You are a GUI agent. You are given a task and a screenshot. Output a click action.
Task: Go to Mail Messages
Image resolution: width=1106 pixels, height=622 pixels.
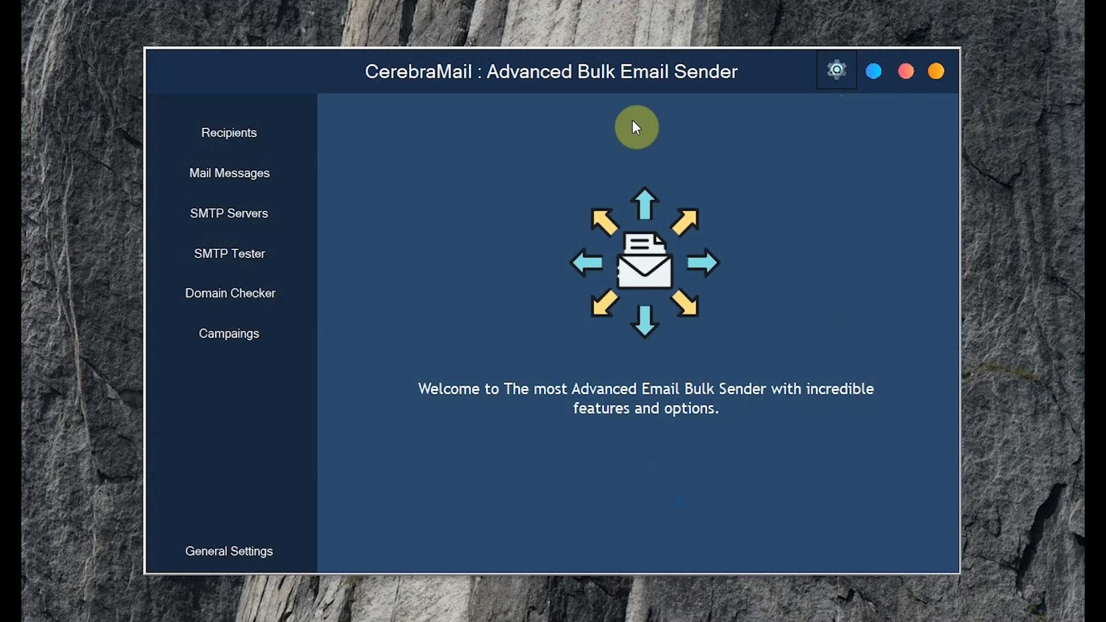229,173
